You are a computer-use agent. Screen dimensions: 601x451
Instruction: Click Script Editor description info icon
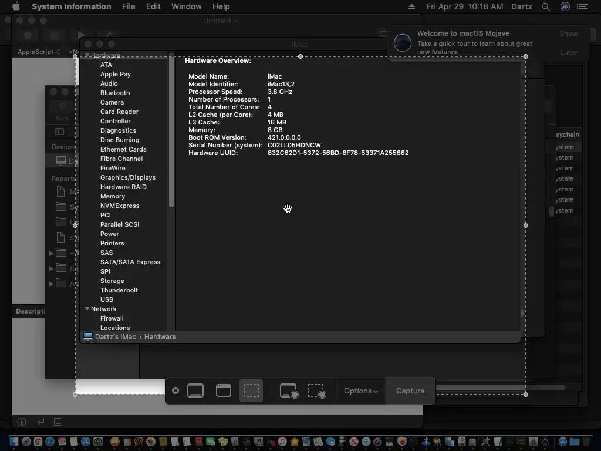tap(22, 422)
